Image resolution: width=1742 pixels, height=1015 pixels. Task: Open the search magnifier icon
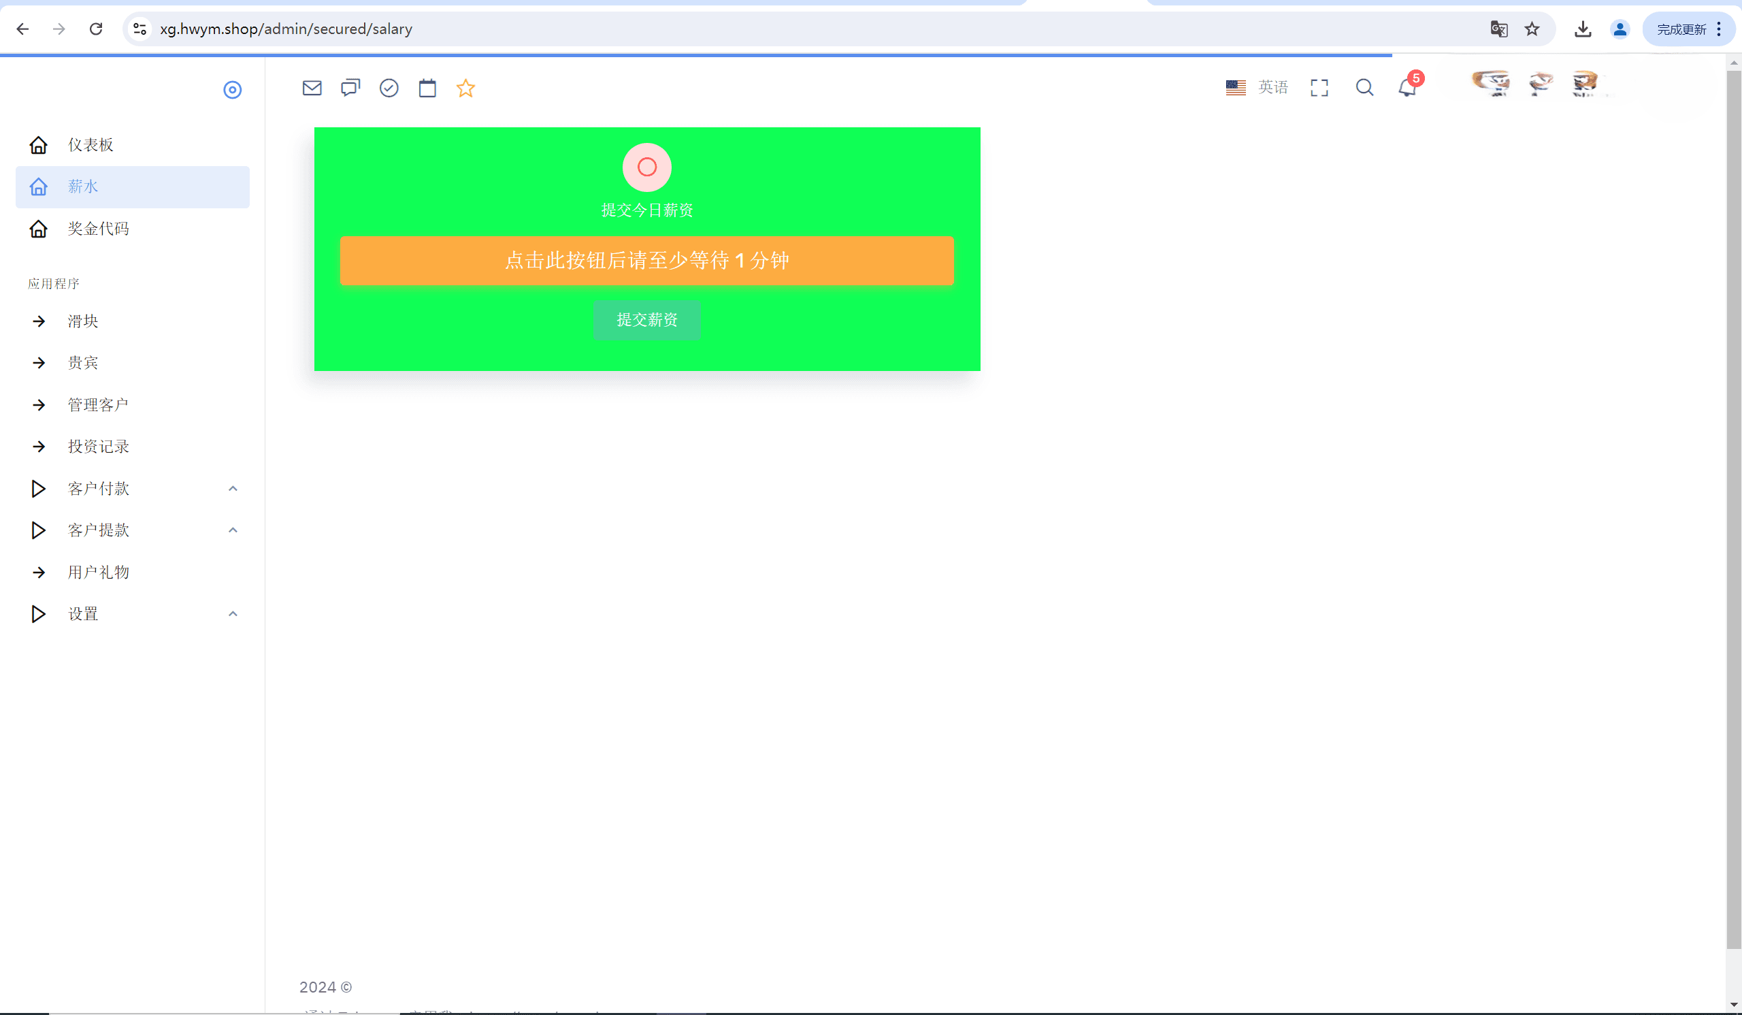[x=1364, y=88]
